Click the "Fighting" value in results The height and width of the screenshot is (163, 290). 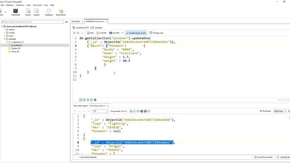point(117,124)
